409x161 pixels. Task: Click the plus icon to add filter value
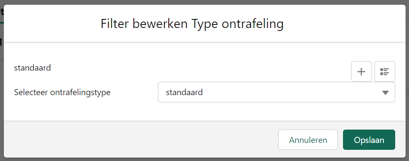(x=361, y=71)
